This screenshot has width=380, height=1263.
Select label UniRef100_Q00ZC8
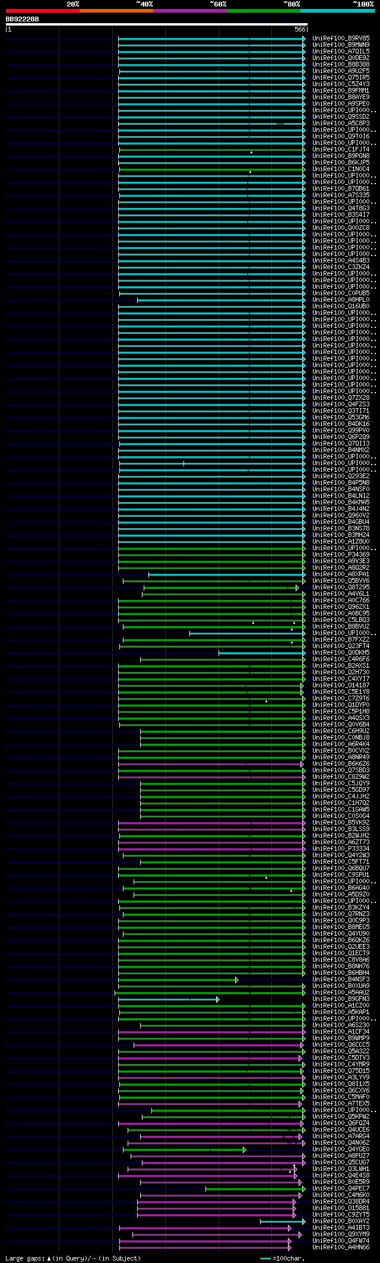[341, 228]
